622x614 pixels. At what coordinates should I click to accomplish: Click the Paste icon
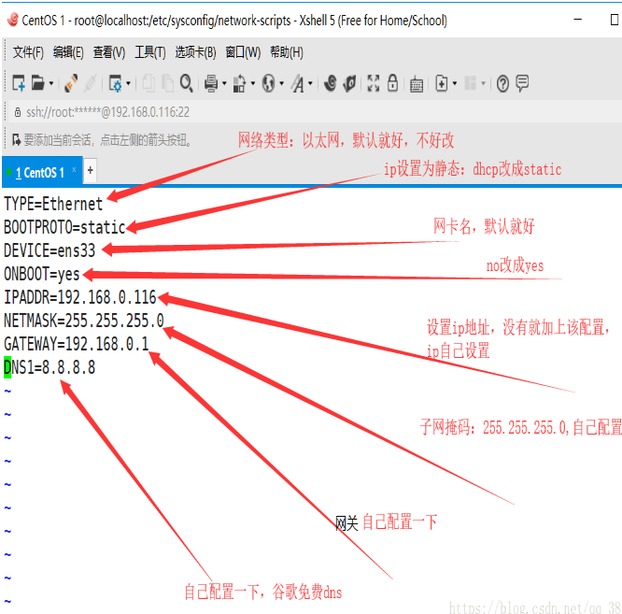click(x=167, y=83)
